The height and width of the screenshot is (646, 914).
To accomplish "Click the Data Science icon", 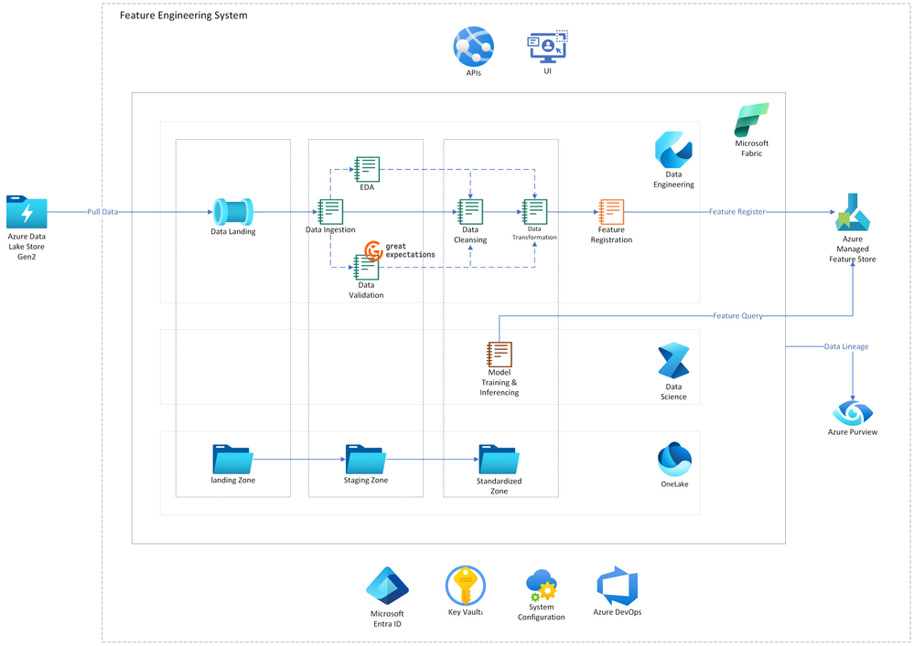I will (674, 361).
